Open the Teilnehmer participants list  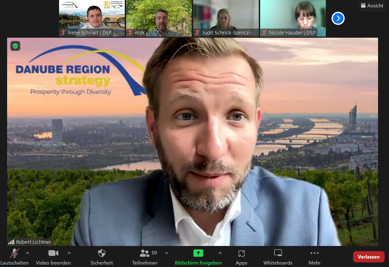pos(145,256)
